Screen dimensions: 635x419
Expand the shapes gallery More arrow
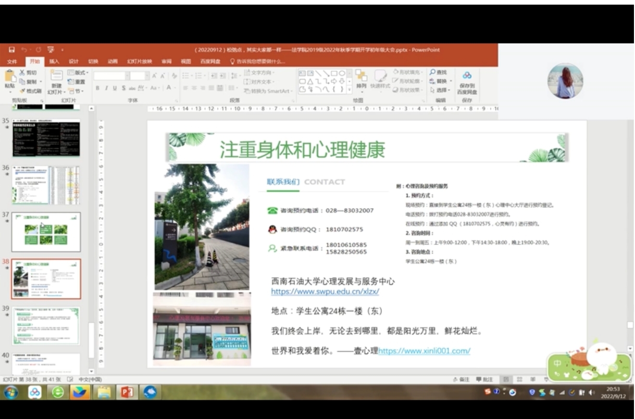[349, 89]
